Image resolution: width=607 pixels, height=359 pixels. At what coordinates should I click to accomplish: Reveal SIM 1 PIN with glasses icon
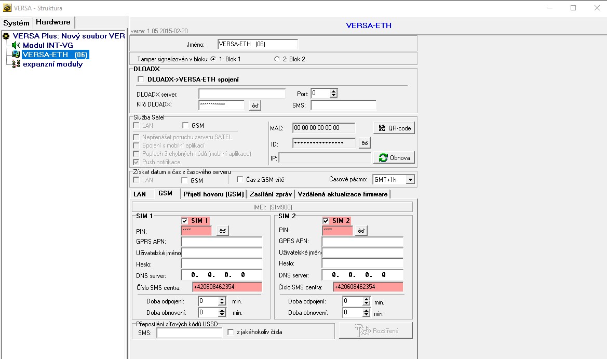pyautogui.click(x=222, y=231)
